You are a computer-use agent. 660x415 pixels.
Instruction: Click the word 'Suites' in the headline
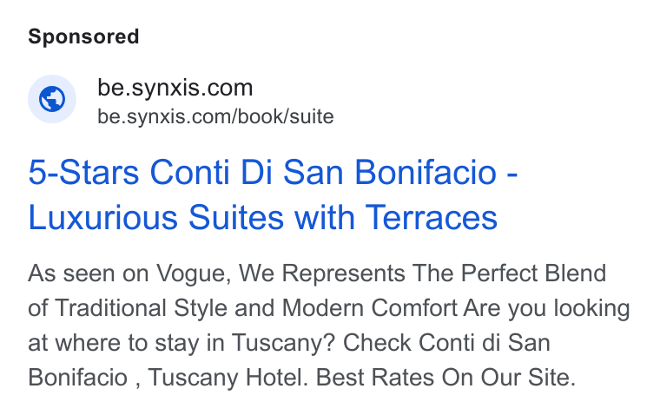point(236,218)
